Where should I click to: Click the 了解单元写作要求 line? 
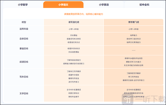pyautogui.click(x=74, y=72)
